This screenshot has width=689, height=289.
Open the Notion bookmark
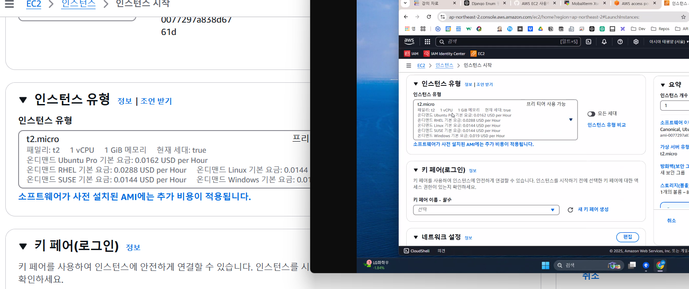(550, 29)
